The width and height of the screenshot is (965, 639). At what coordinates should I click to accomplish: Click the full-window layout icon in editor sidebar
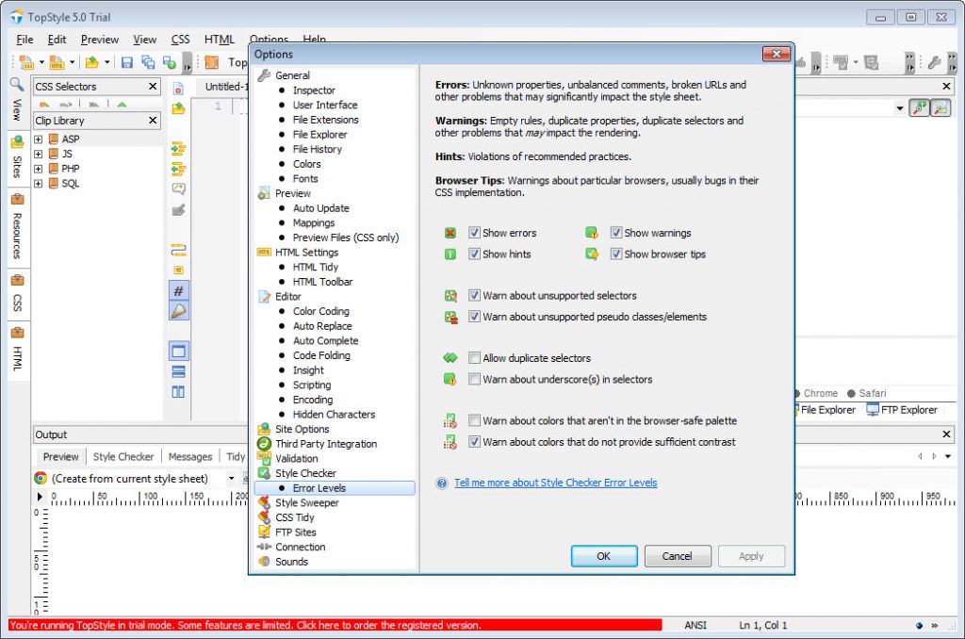tap(178, 352)
